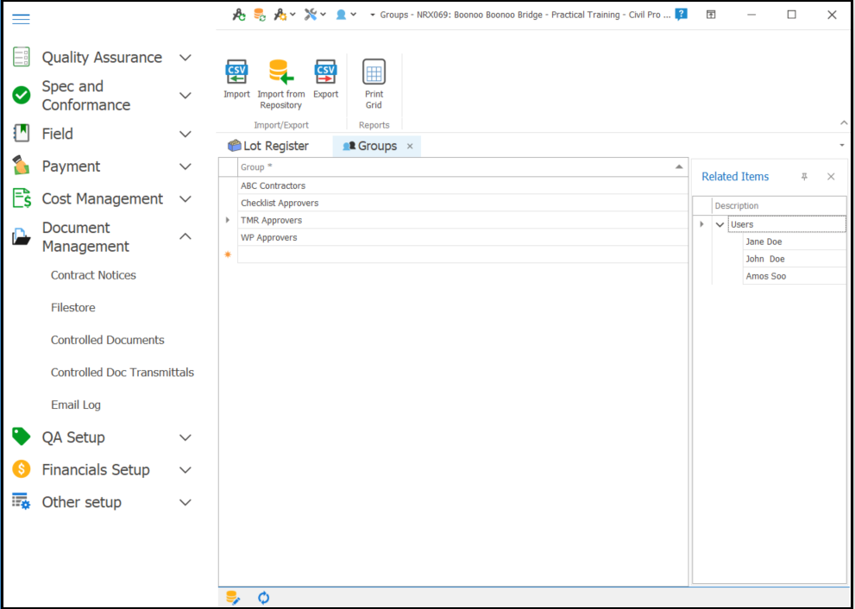Open Controlled Doc Transmittals

(x=123, y=373)
